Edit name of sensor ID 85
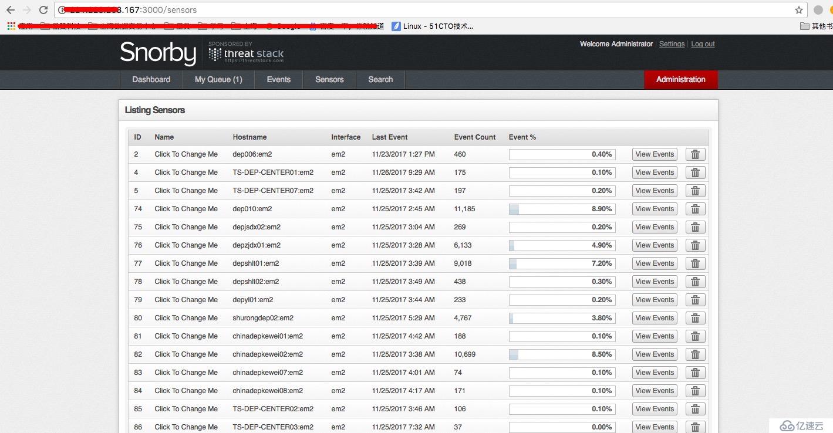Screen dimensions: 833x433 pos(186,409)
